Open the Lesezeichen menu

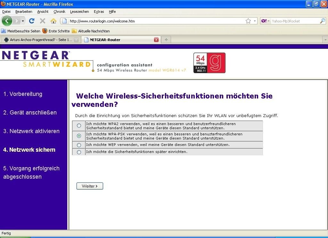[79, 12]
